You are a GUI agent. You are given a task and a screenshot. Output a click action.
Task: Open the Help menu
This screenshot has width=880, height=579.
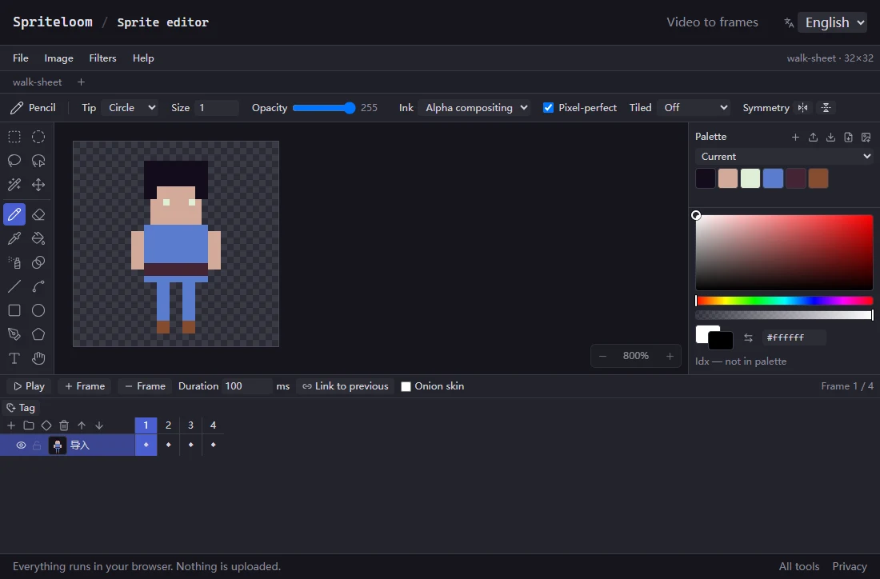point(143,58)
